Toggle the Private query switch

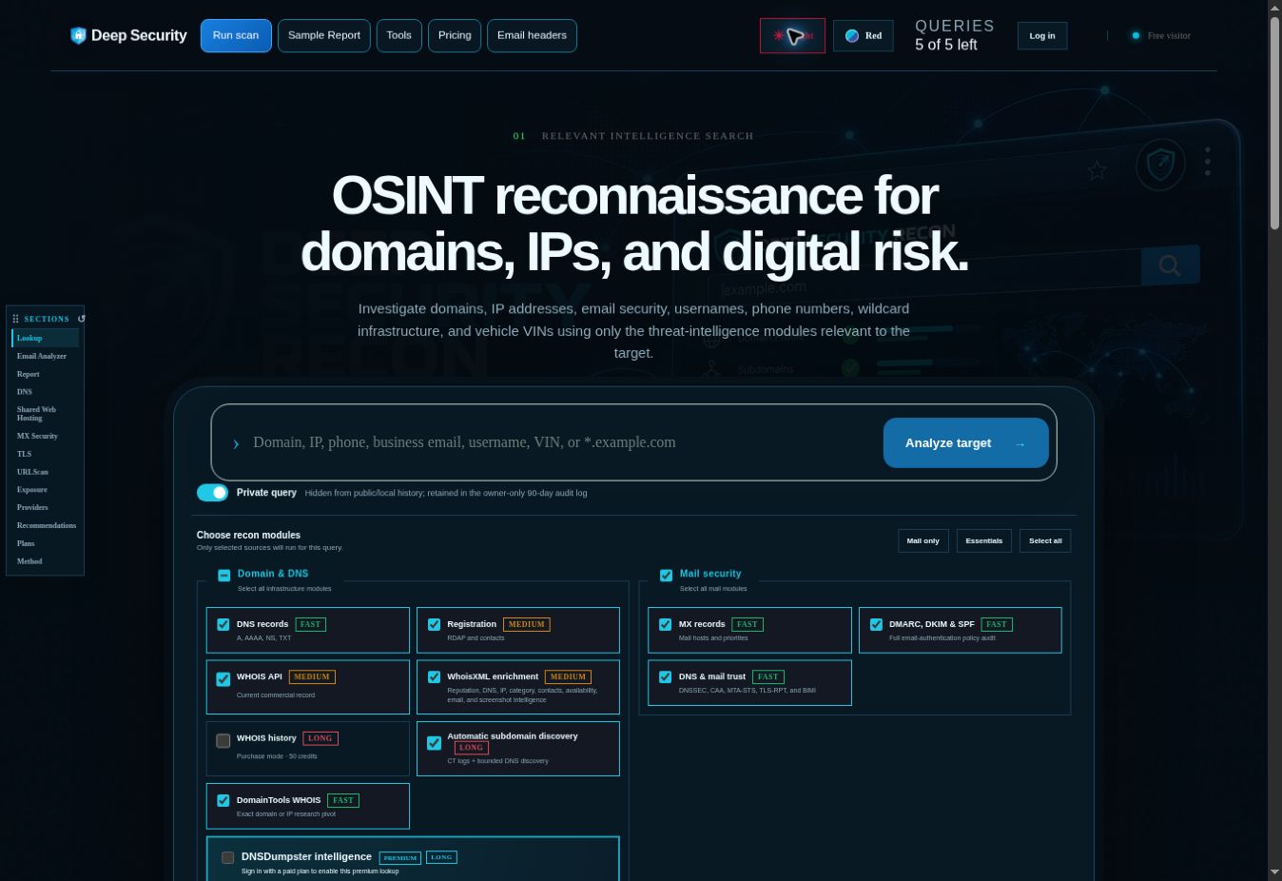click(212, 493)
